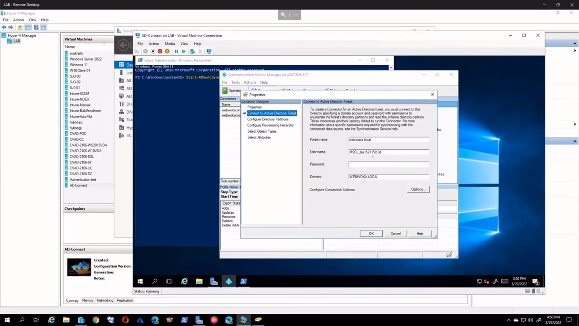Click Synchronization Service icon in guest taskbar
Viewport: 579px width, 326px height.
point(229,281)
